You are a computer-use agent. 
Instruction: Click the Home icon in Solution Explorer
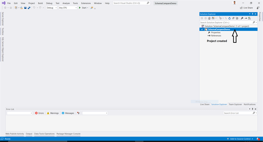pyautogui.click(x=209, y=18)
